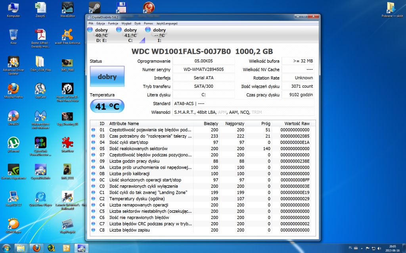Image resolution: width=406 pixels, height=253 pixels.
Task: Click the serial number field WD-WMATV2894505
Action: click(x=203, y=69)
